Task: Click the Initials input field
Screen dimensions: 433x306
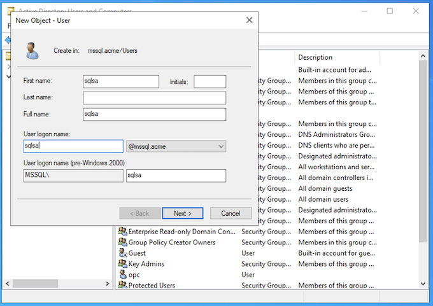Action: (210, 81)
